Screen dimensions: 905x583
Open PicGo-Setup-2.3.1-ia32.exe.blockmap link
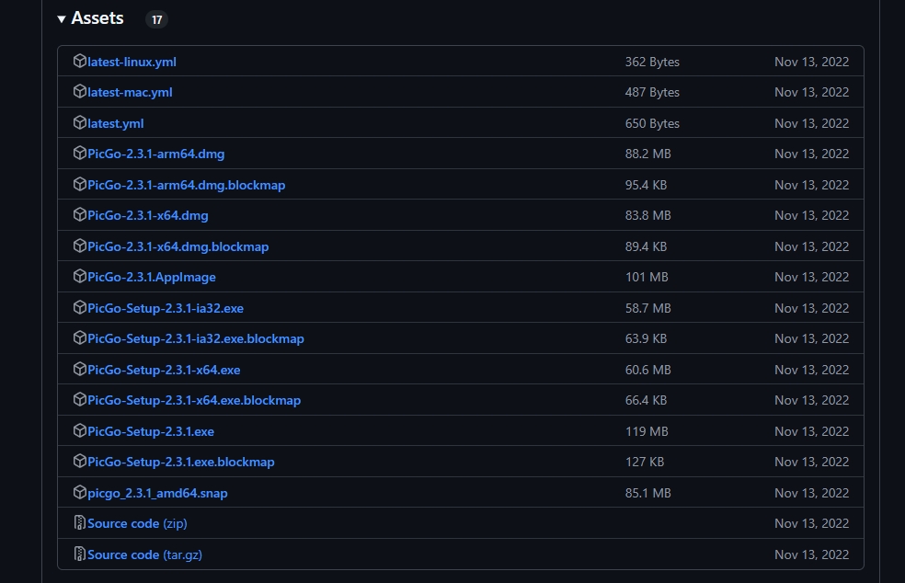click(x=196, y=338)
